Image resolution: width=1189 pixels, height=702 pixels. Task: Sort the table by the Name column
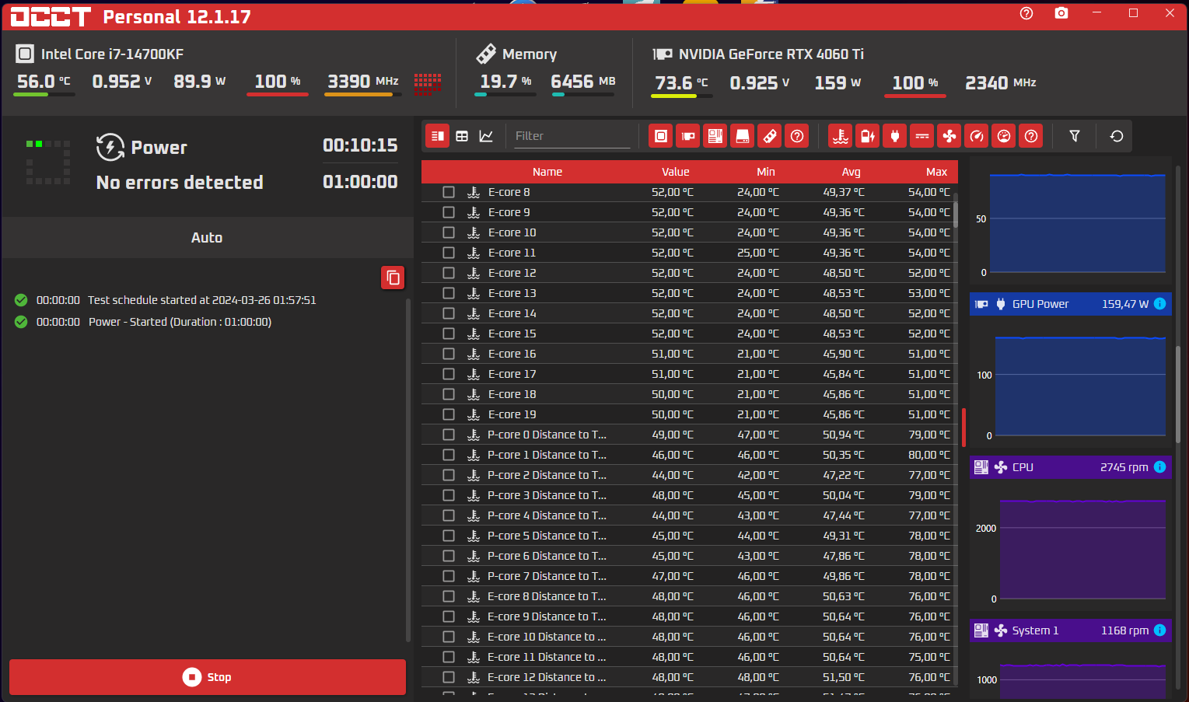click(x=547, y=172)
